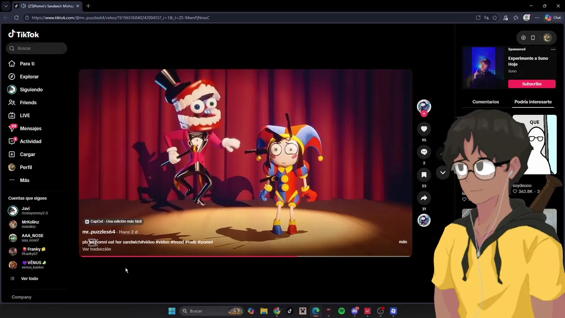Click the #pomni hashtag

[x=205, y=242]
